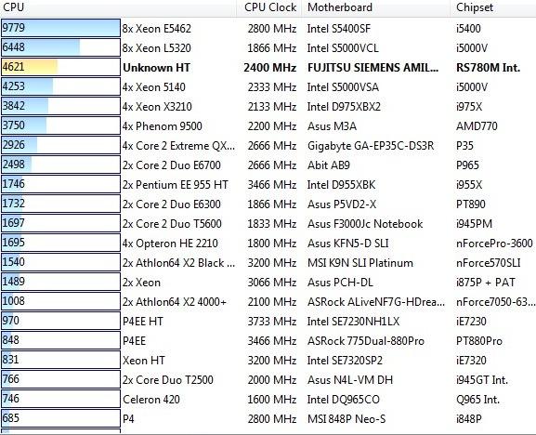Viewport: 536px width, 435px height.
Task: Select 'Celeron 420' entry
Action: click(x=151, y=399)
